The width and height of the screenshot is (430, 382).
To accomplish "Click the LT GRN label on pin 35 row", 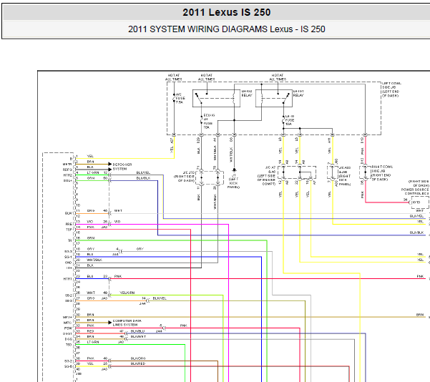I will click(93, 342).
